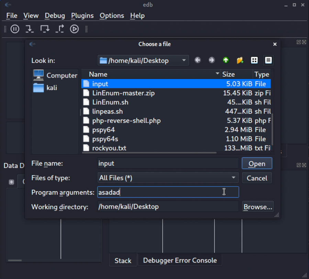Open the Debug menu
Screen dimensions: 309x279
click(x=55, y=15)
